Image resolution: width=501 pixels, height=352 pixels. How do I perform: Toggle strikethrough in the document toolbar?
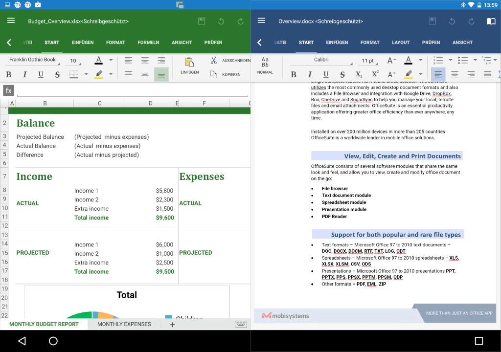(x=342, y=74)
